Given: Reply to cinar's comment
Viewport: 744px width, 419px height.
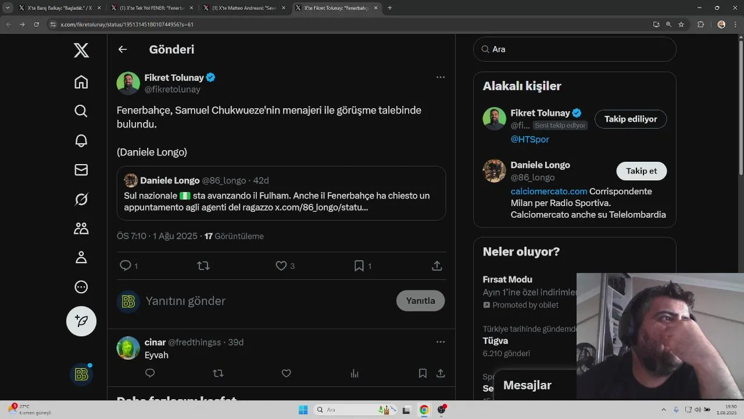Looking at the screenshot, I should pyautogui.click(x=150, y=373).
